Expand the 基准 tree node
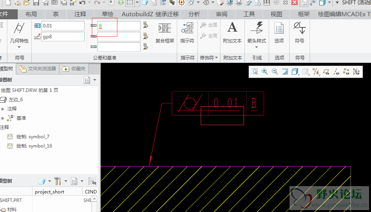 point(3,118)
